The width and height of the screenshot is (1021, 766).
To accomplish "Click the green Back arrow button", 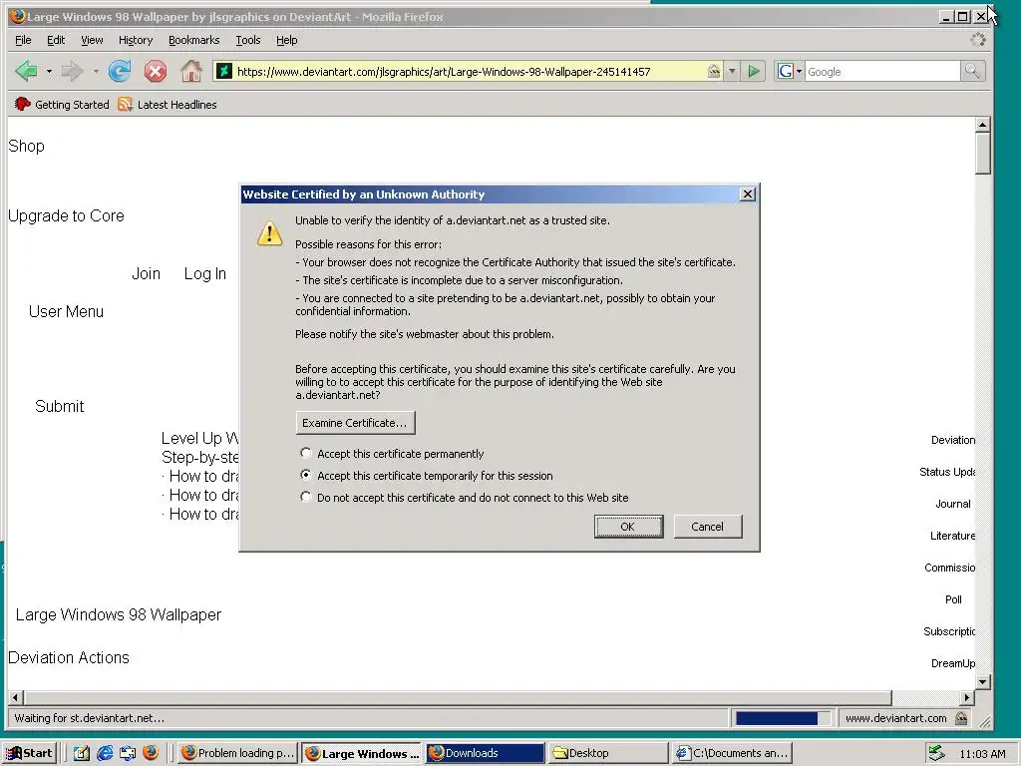I will [x=26, y=71].
